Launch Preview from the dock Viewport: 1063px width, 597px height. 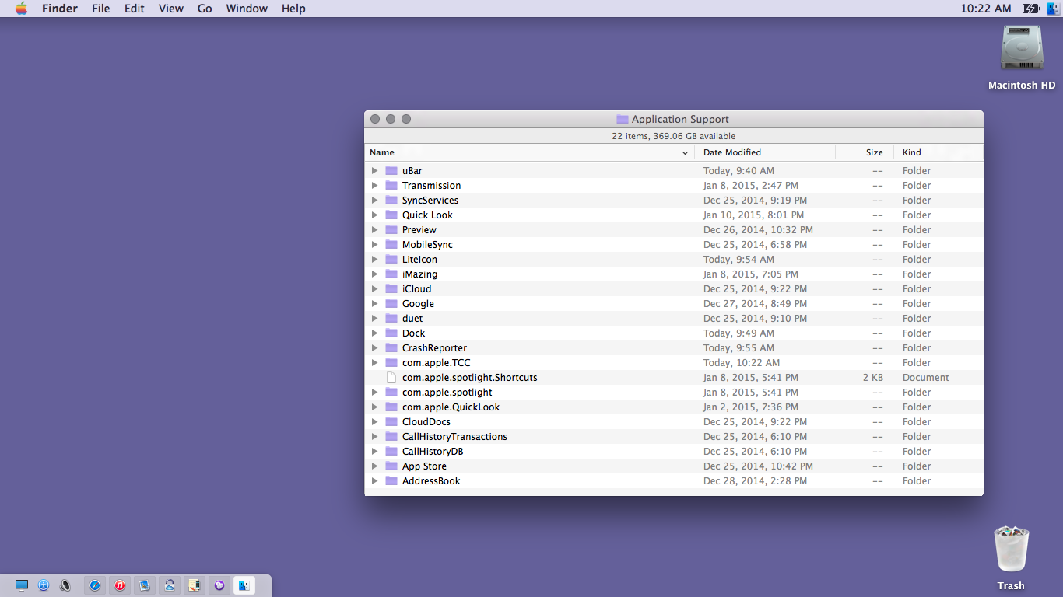point(145,585)
